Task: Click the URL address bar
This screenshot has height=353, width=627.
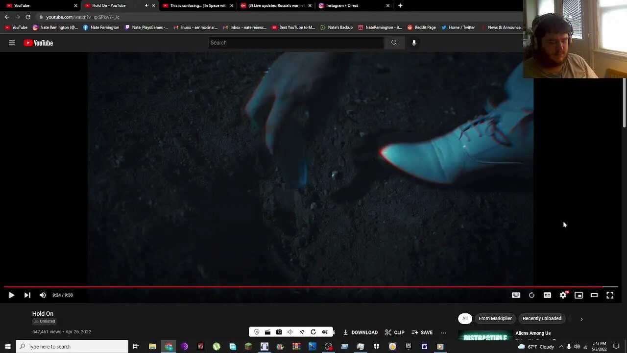Action: 279,17
